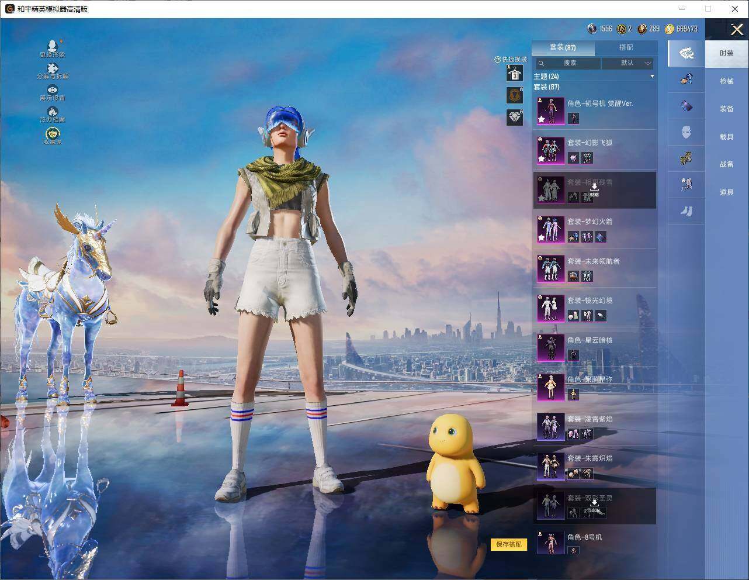Click the 搜索 search field
Image resolution: width=749 pixels, height=580 pixels.
[568, 63]
